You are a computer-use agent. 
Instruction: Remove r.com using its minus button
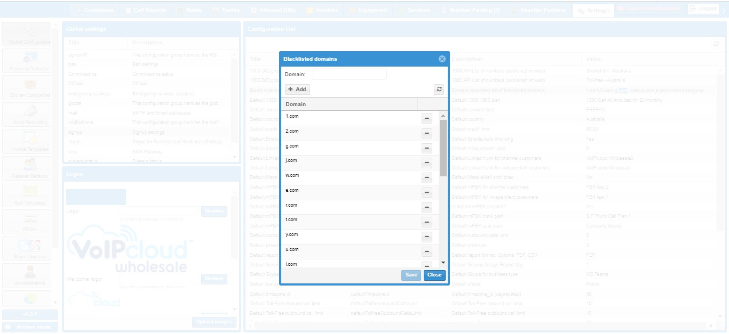427,208
